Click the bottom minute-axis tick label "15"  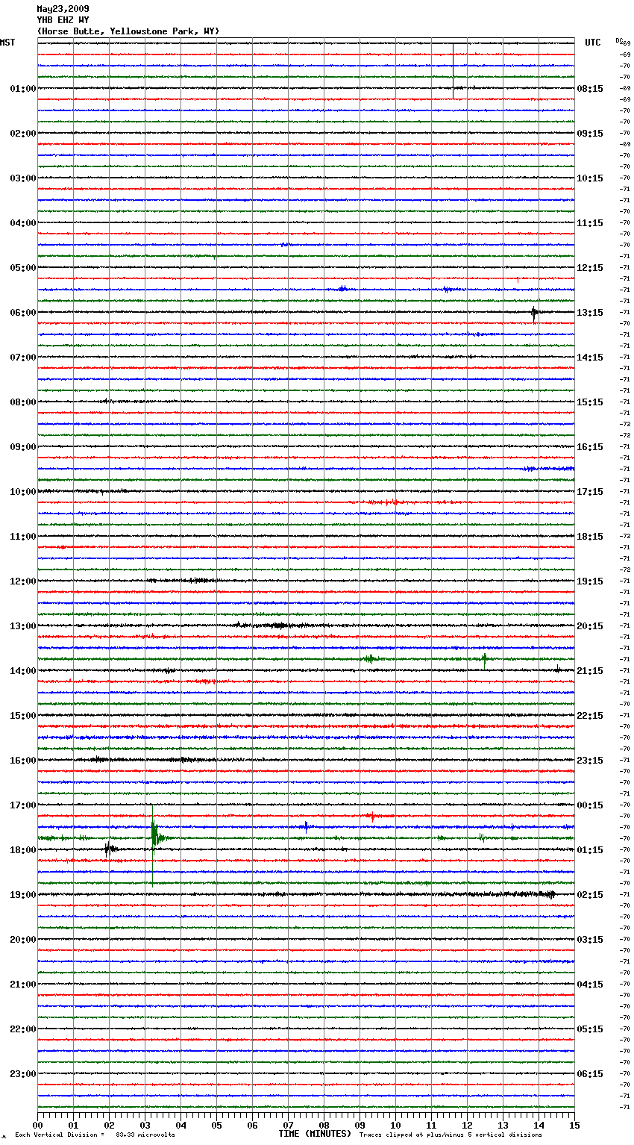point(574,1125)
